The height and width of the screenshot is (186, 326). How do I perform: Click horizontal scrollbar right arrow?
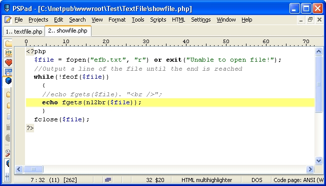tap(310, 169)
